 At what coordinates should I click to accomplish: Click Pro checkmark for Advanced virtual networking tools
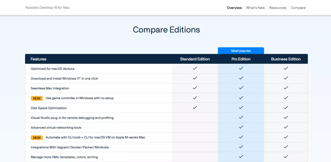(241, 127)
